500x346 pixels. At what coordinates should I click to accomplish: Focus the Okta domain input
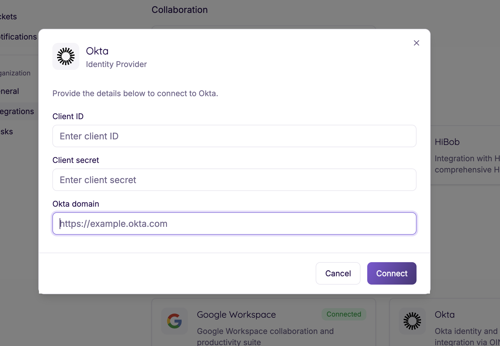[x=234, y=223]
